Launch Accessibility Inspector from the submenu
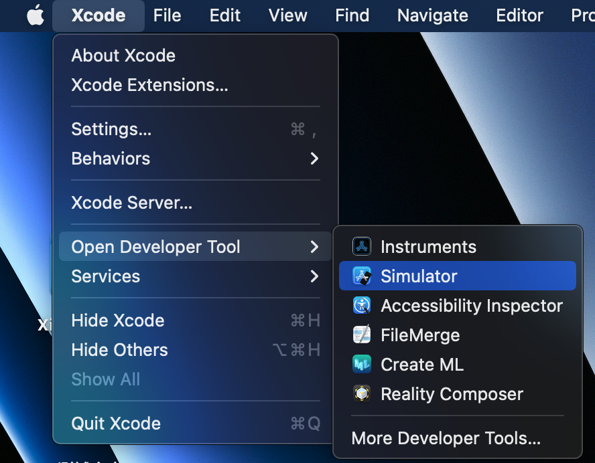Viewport: 595px width, 463px height. pos(457,305)
